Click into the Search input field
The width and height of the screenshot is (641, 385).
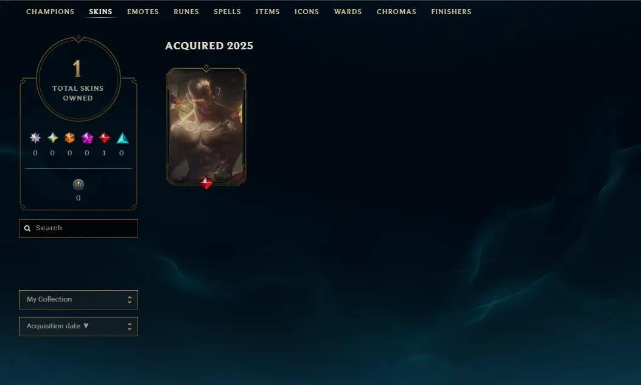tap(79, 228)
